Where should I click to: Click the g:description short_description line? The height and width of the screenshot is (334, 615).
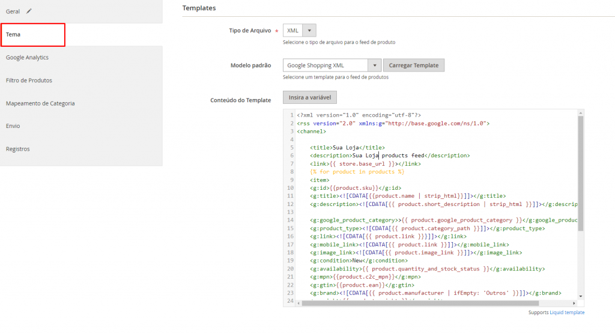pyautogui.click(x=443, y=204)
